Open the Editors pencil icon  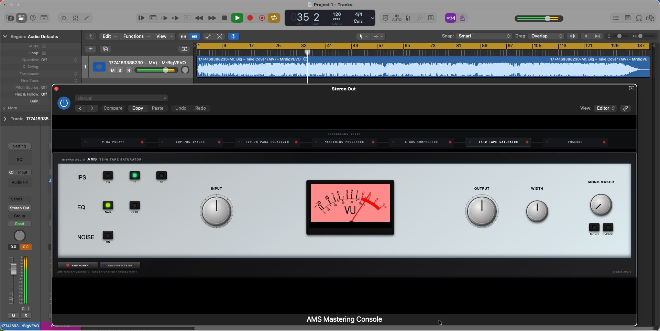pyautogui.click(x=87, y=18)
